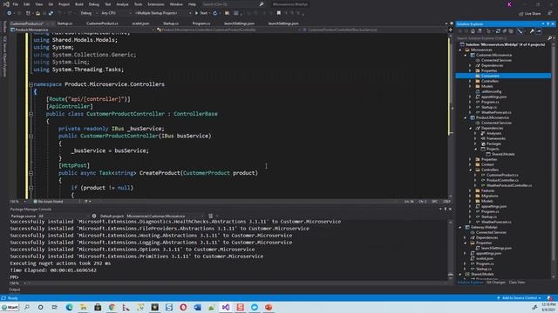This screenshot has width=558, height=313.
Task: Open the Debug menu
Action: click(93, 4)
